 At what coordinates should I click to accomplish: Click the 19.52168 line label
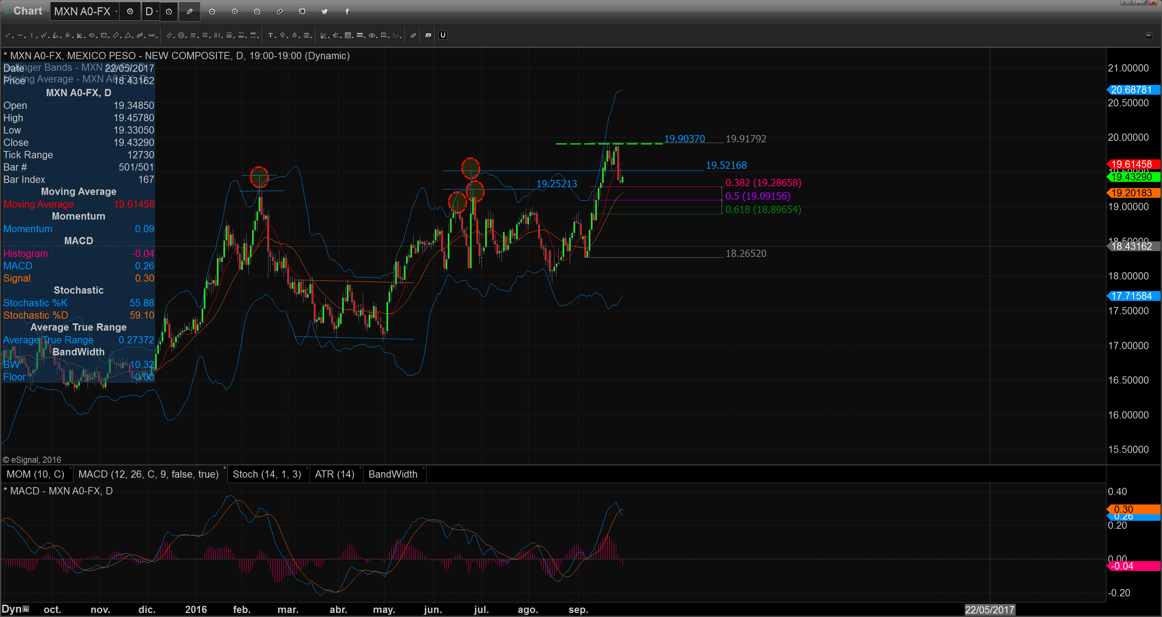[726, 165]
